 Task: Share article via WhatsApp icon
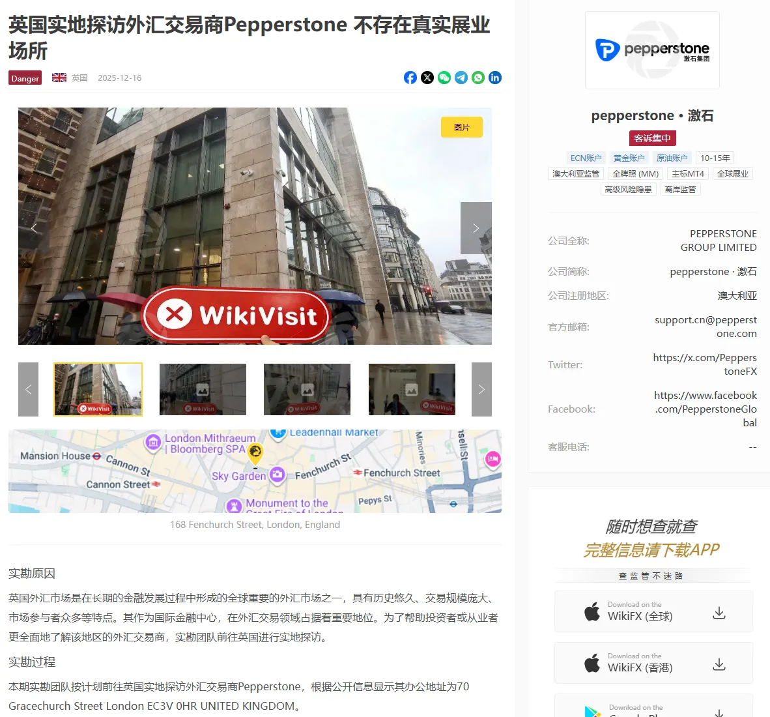(478, 78)
